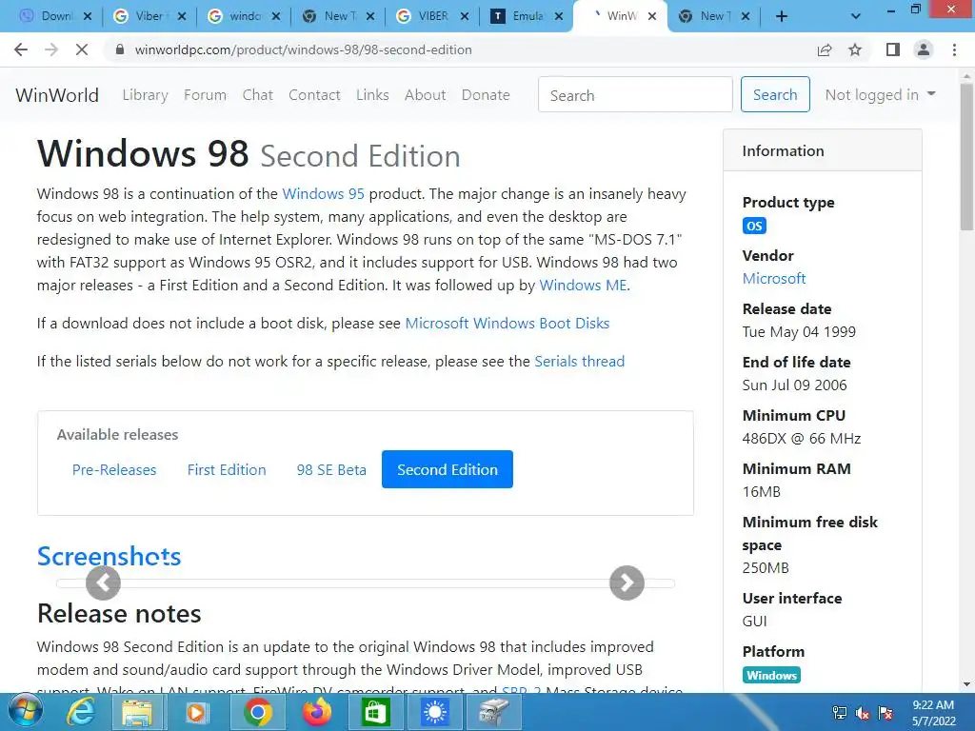
Task: Open media player from taskbar
Action: click(196, 712)
